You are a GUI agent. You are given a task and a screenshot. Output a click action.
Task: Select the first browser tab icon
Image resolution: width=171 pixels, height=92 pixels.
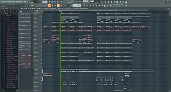2,11
